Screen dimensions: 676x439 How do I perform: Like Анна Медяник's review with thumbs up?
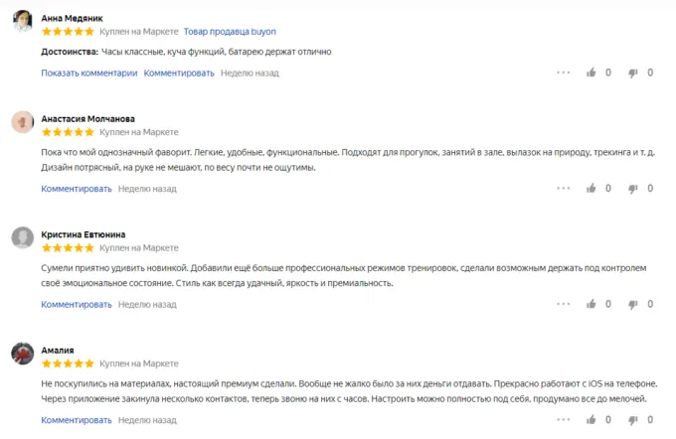pyautogui.click(x=592, y=73)
